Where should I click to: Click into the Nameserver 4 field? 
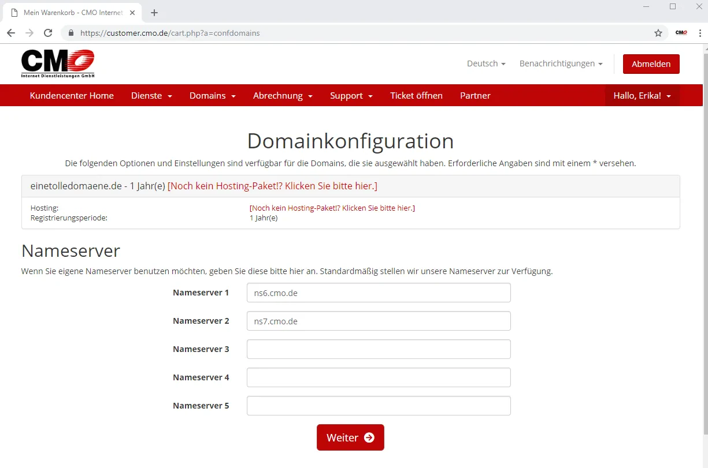[379, 377]
